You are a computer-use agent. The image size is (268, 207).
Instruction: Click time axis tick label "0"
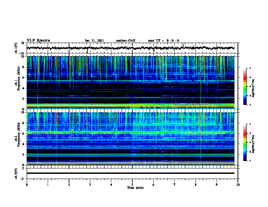[x=27, y=185]
